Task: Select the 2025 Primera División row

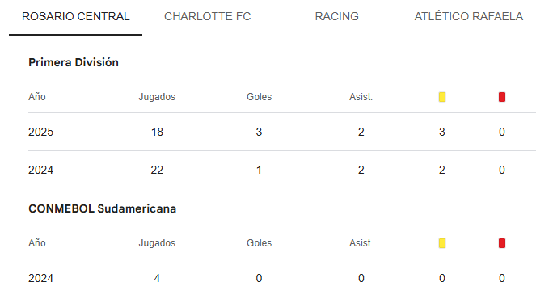Action: coord(282,132)
